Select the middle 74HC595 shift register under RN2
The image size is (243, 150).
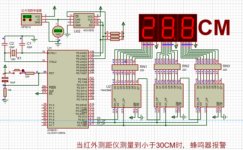pyautogui.click(x=169, y=95)
